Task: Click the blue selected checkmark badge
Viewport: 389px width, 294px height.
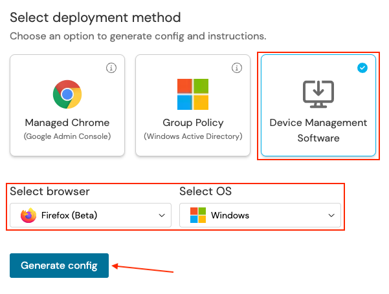Action: (362, 68)
